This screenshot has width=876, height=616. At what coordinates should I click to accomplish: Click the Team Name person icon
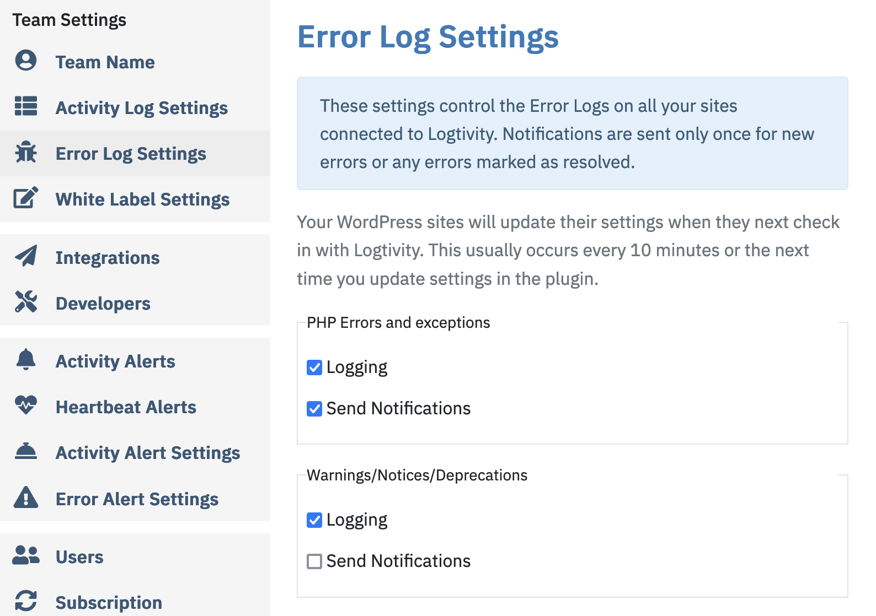tap(25, 62)
